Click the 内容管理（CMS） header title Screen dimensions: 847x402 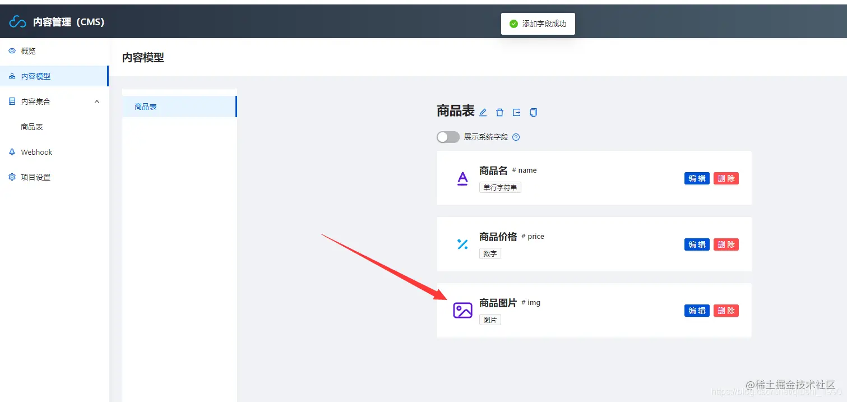[68, 22]
